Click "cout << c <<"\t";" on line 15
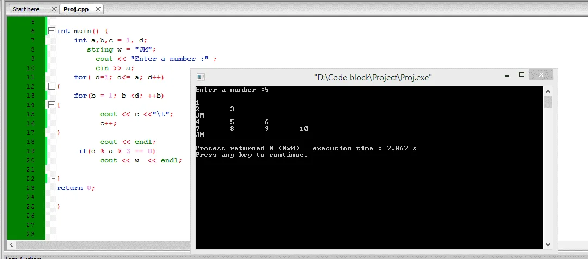 (136, 114)
